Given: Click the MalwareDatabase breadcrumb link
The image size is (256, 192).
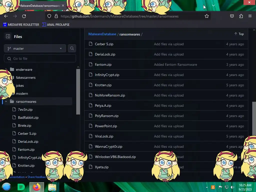Looking at the screenshot, I should pyautogui.click(x=102, y=34).
